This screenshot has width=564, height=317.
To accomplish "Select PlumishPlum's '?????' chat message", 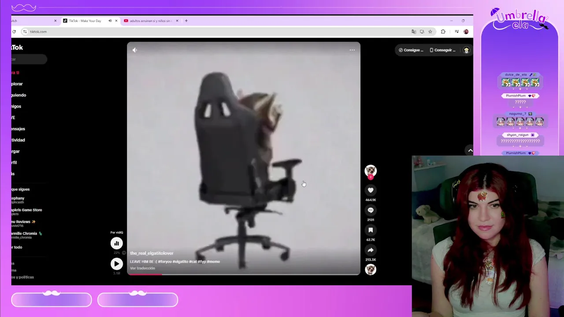I will (x=520, y=102).
